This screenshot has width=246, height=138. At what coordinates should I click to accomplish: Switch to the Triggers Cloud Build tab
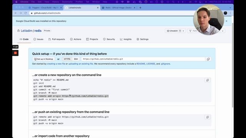tap(45, 8)
